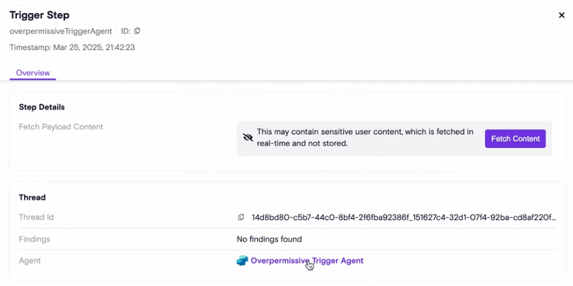Click the Findings row label
This screenshot has height=286, width=573.
coord(35,240)
